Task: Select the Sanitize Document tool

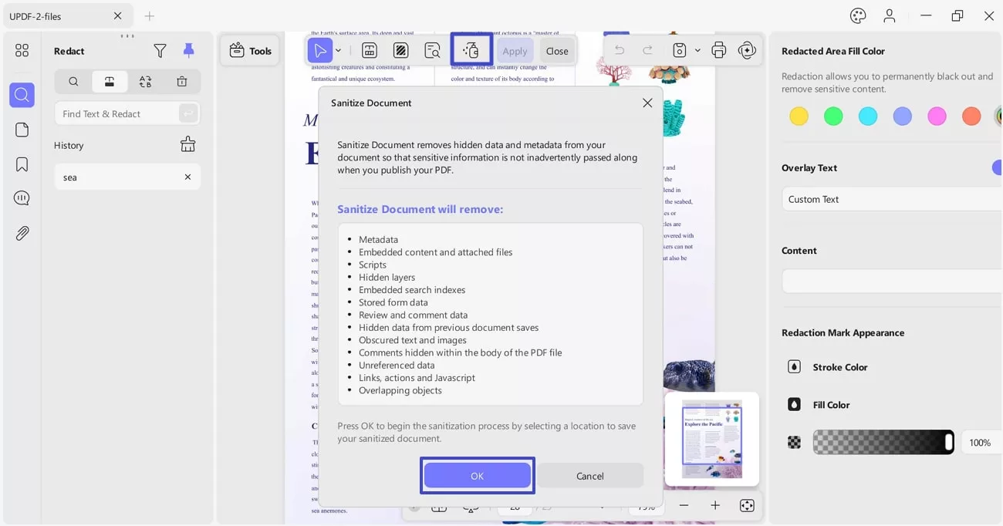Action: [471, 49]
